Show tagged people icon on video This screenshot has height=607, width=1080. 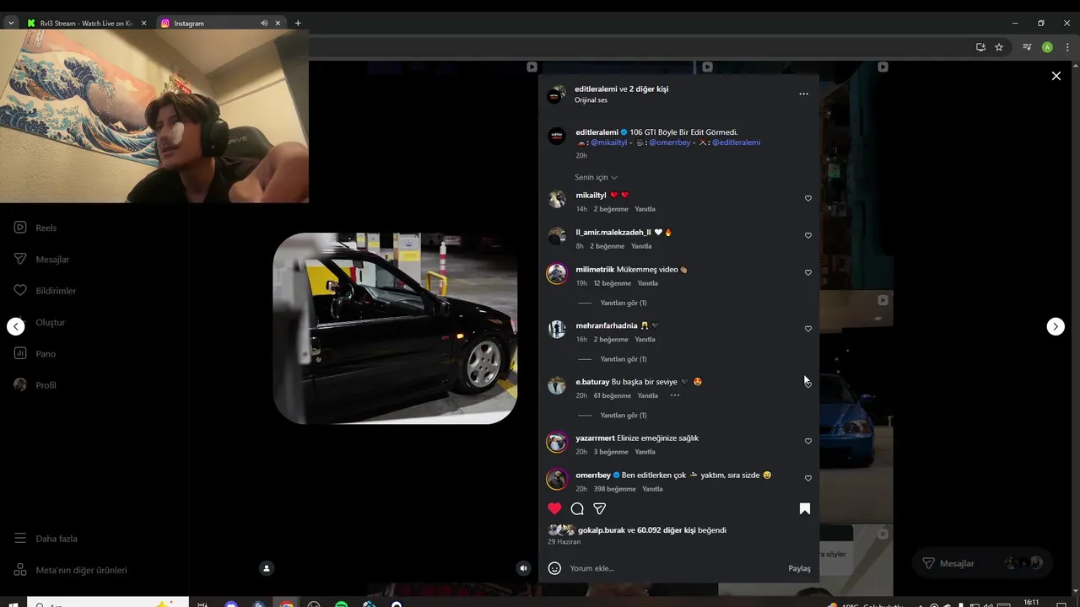coord(267,568)
